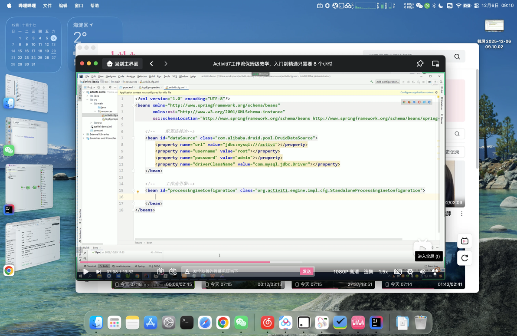This screenshot has width=517, height=336.
Task: Open player settings gear
Action: pos(410,272)
